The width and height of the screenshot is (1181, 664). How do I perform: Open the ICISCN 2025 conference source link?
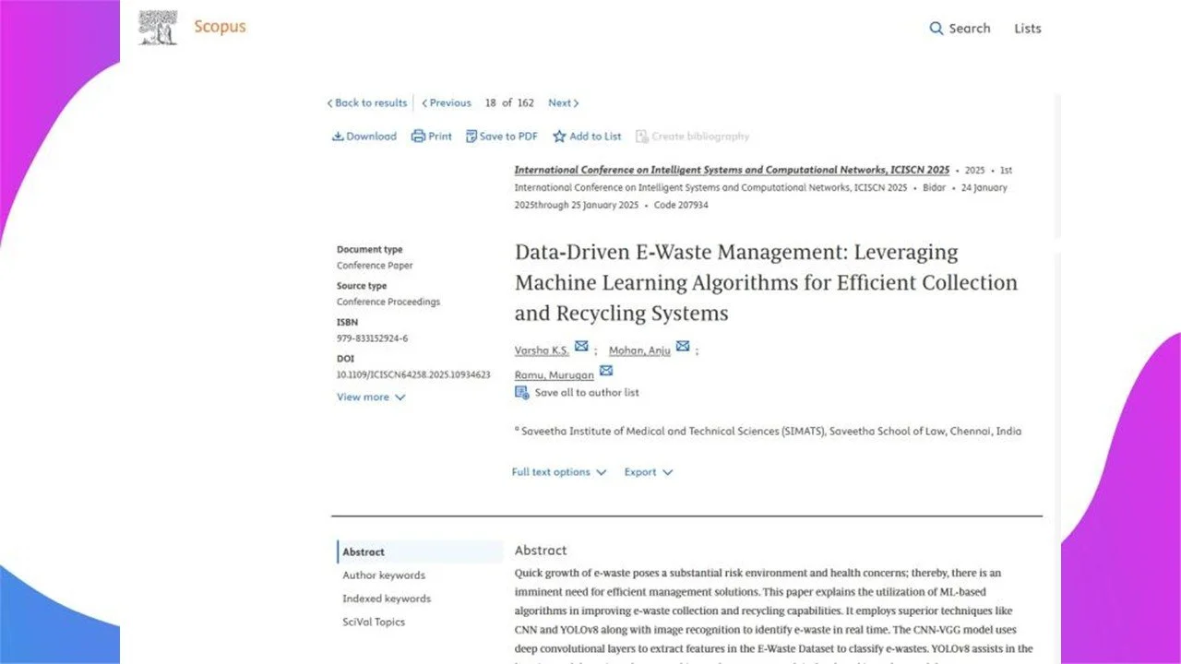(x=732, y=171)
